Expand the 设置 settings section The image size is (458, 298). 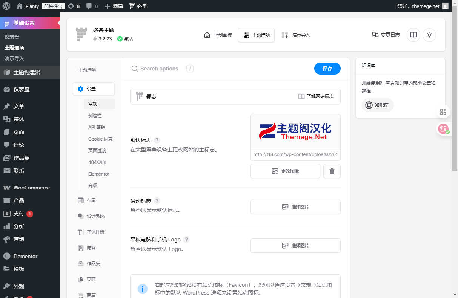click(94, 89)
